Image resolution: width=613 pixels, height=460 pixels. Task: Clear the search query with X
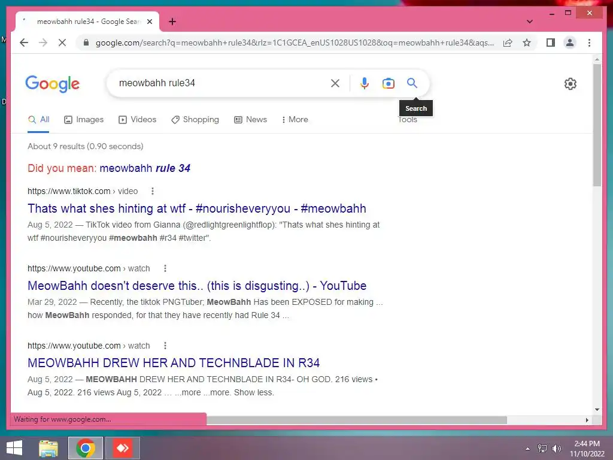[x=335, y=83]
